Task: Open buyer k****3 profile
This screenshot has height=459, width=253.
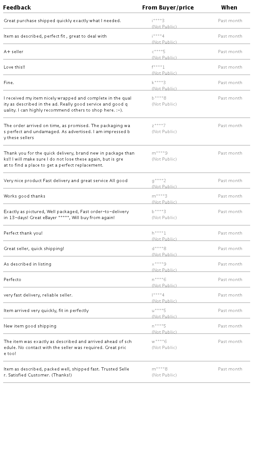Action: (x=159, y=83)
